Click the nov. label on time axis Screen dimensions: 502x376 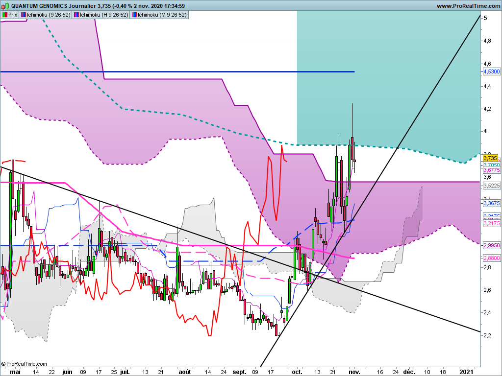tap(354, 372)
